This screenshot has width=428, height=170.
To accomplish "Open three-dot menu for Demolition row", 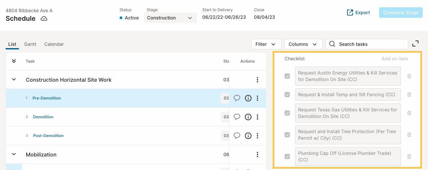I will point(257,117).
